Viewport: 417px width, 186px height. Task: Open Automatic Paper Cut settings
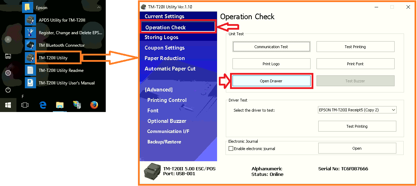click(170, 69)
